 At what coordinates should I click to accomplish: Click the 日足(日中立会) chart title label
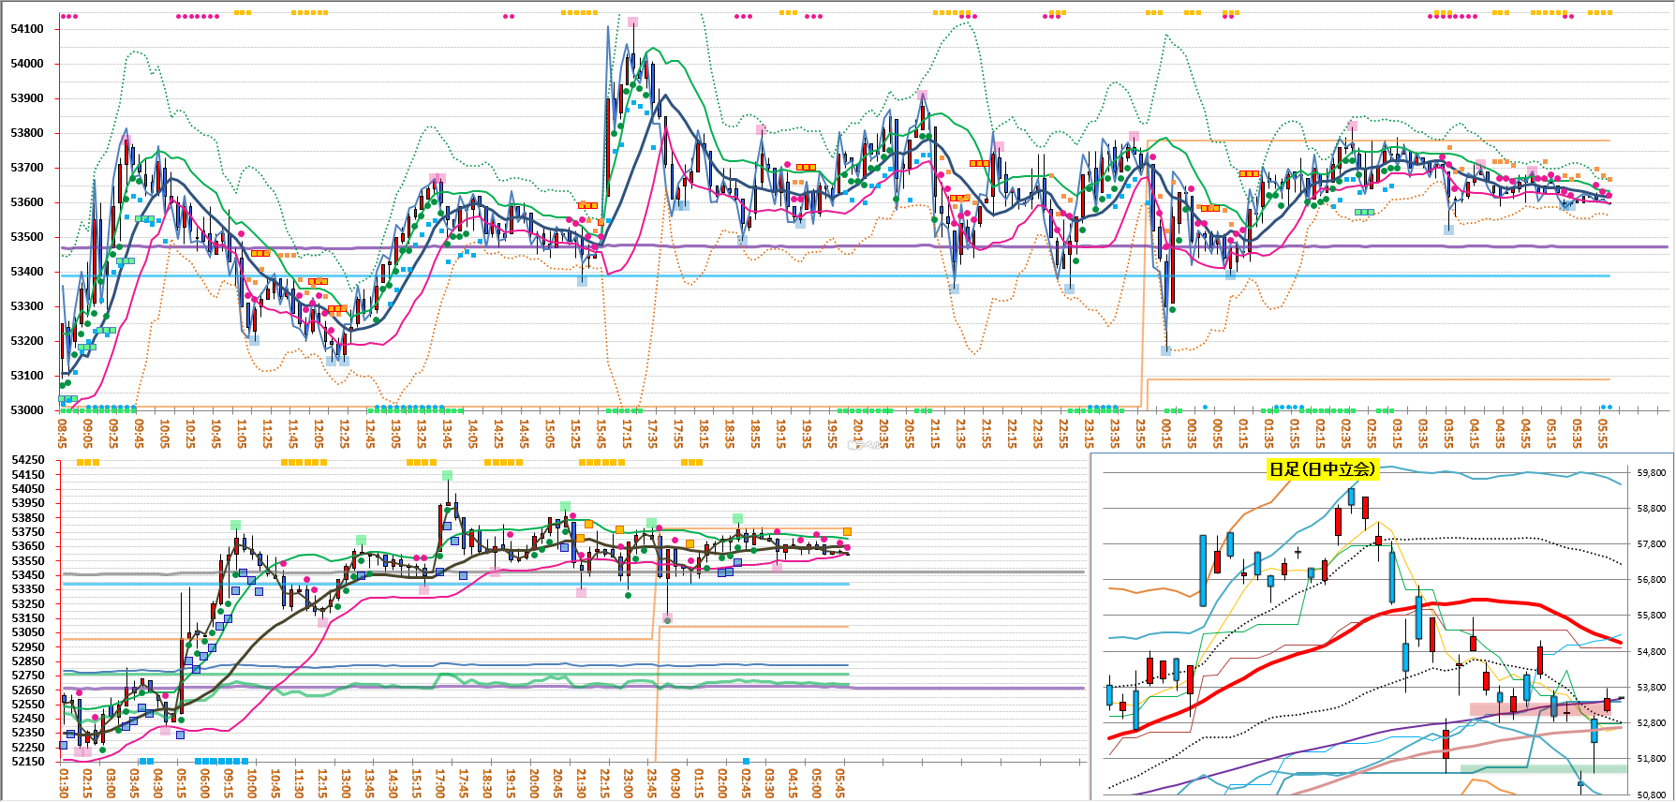tap(1322, 469)
